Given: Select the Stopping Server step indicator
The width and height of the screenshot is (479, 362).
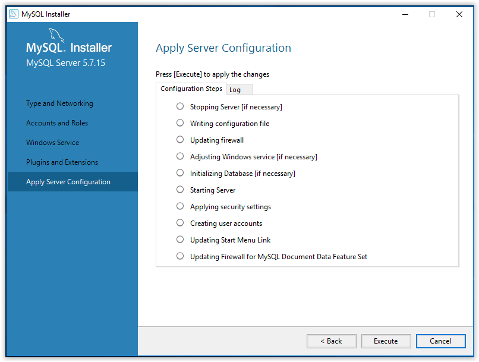Looking at the screenshot, I should (x=180, y=106).
